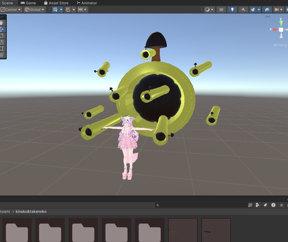The width and height of the screenshot is (288, 242).
Task: Select the Hand view tool
Action: pyautogui.click(x=3, y=22)
